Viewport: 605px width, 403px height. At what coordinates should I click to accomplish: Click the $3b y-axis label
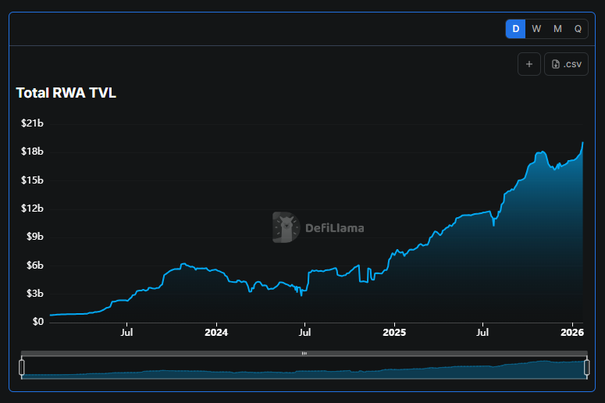34,294
